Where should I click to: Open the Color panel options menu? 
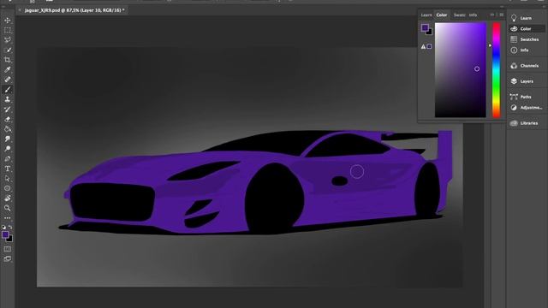(502, 15)
